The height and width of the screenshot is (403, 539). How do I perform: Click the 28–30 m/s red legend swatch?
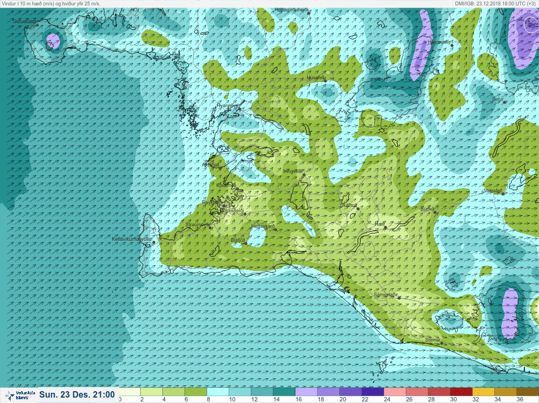(x=439, y=392)
